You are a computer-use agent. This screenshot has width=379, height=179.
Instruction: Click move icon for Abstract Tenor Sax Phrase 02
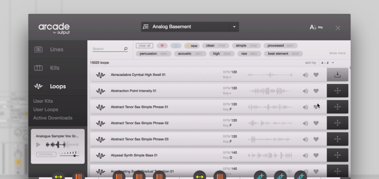[x=338, y=123]
